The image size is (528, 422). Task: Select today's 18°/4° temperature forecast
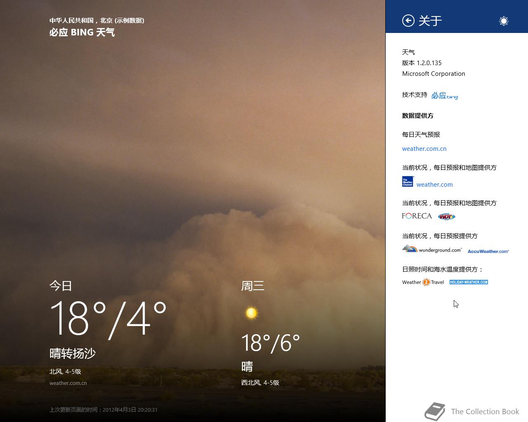(x=108, y=319)
